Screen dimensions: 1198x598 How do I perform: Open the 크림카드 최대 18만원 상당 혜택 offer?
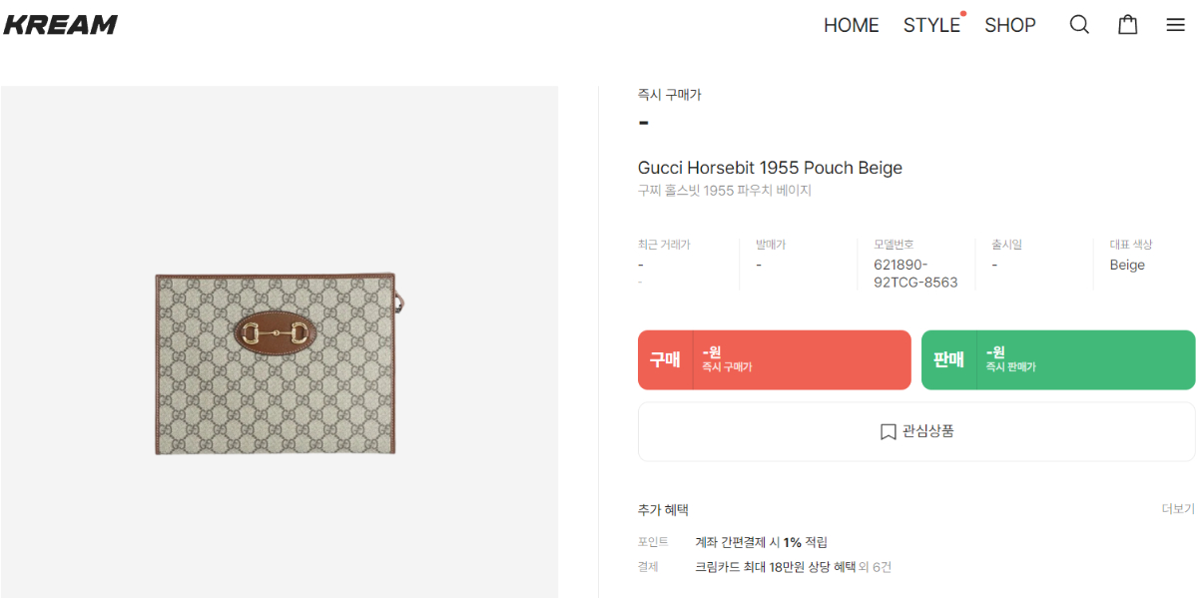tap(793, 567)
